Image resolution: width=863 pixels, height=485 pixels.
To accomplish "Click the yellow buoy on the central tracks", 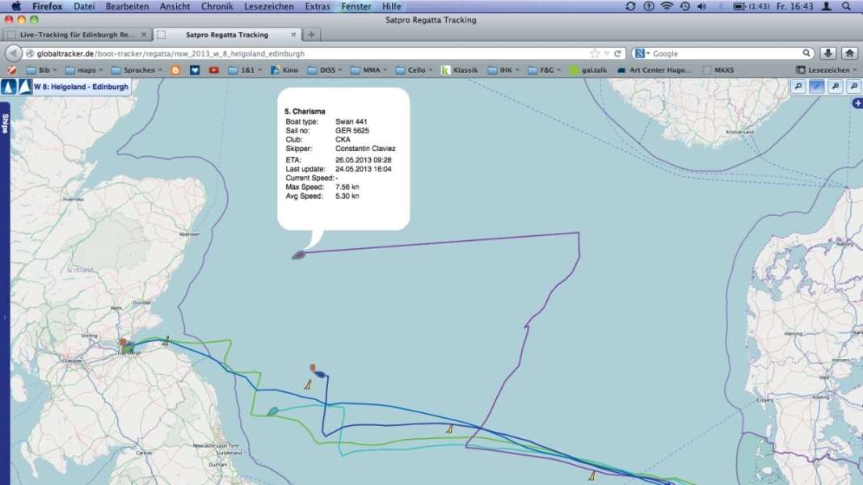I will [449, 428].
